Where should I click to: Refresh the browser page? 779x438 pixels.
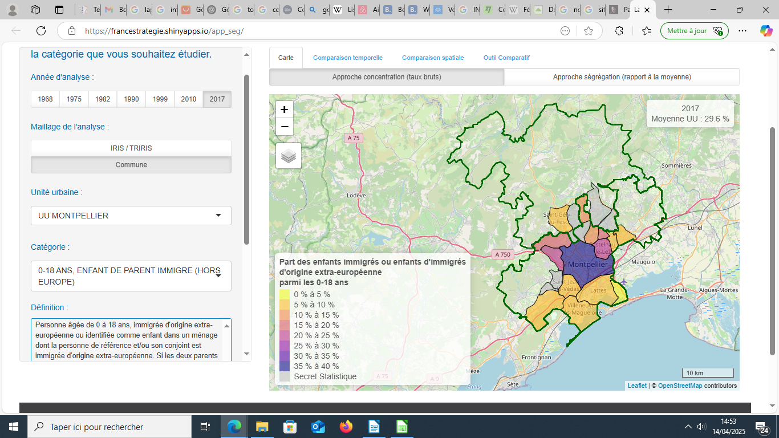[x=41, y=31]
